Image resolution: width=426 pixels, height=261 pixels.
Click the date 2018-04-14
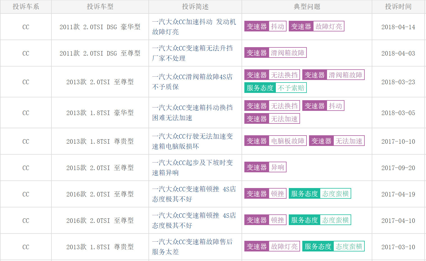pyautogui.click(x=398, y=27)
